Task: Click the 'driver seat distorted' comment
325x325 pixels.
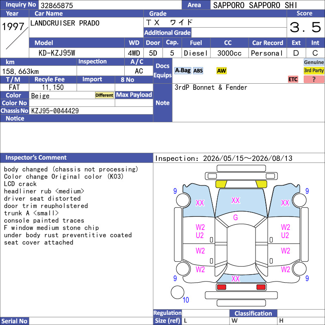Action: click(x=42, y=199)
